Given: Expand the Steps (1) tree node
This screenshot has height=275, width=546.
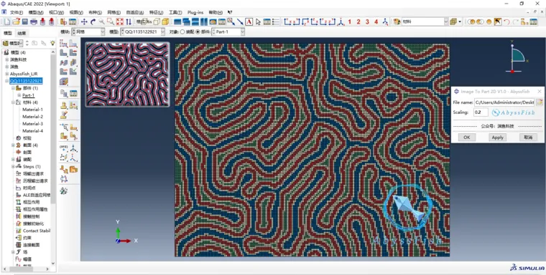Looking at the screenshot, I should [x=13, y=167].
